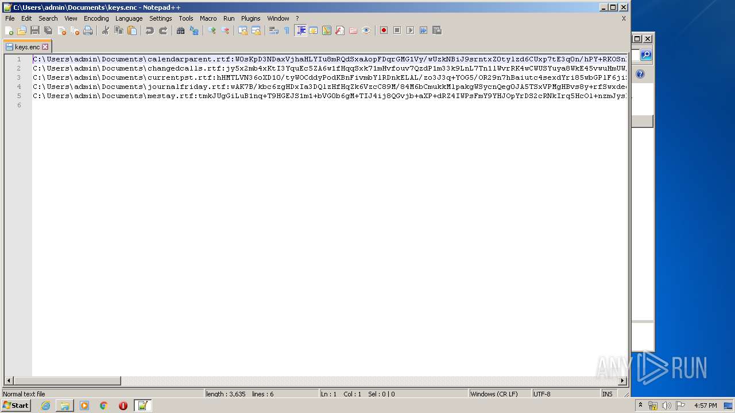Screen dimensions: 735x413
Task: Click the mestay.rtf line in the editor
Action: 330,96
